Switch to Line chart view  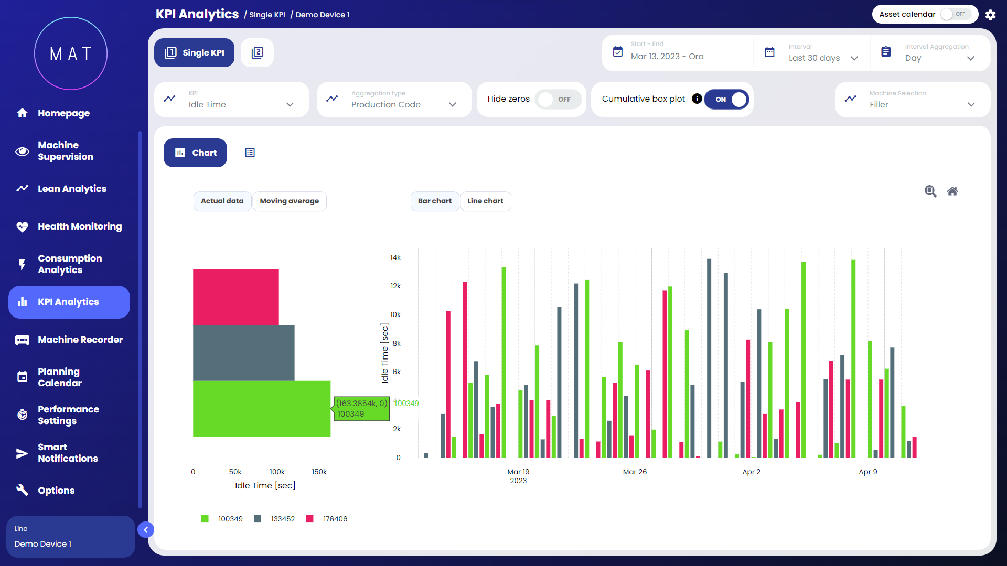point(485,201)
